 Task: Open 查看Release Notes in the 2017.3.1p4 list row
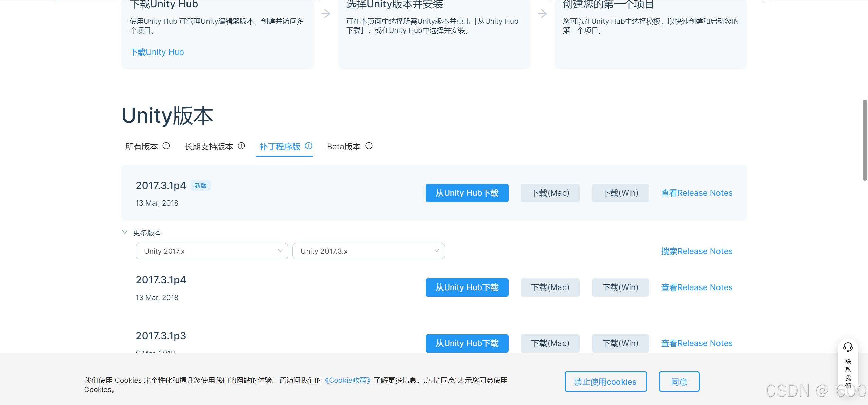point(697,287)
